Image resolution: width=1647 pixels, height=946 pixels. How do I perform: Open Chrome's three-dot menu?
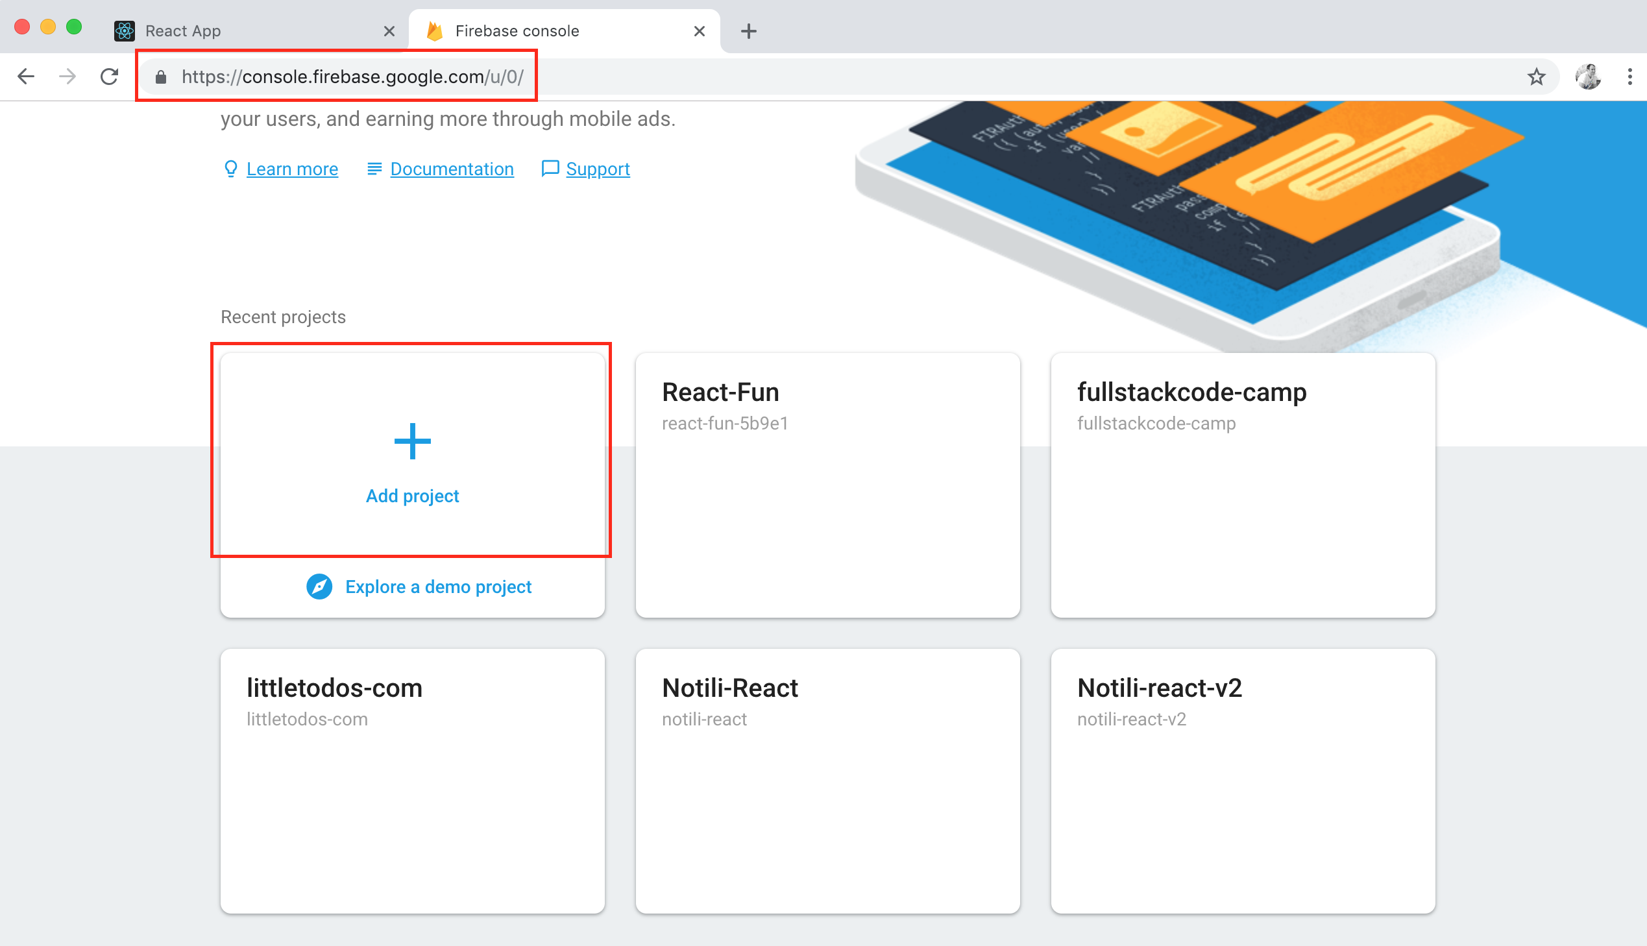click(1629, 77)
